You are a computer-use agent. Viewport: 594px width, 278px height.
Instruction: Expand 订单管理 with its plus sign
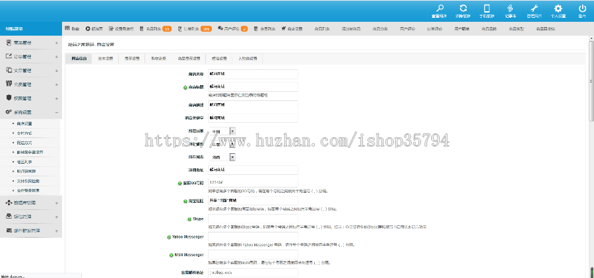[x=57, y=57]
